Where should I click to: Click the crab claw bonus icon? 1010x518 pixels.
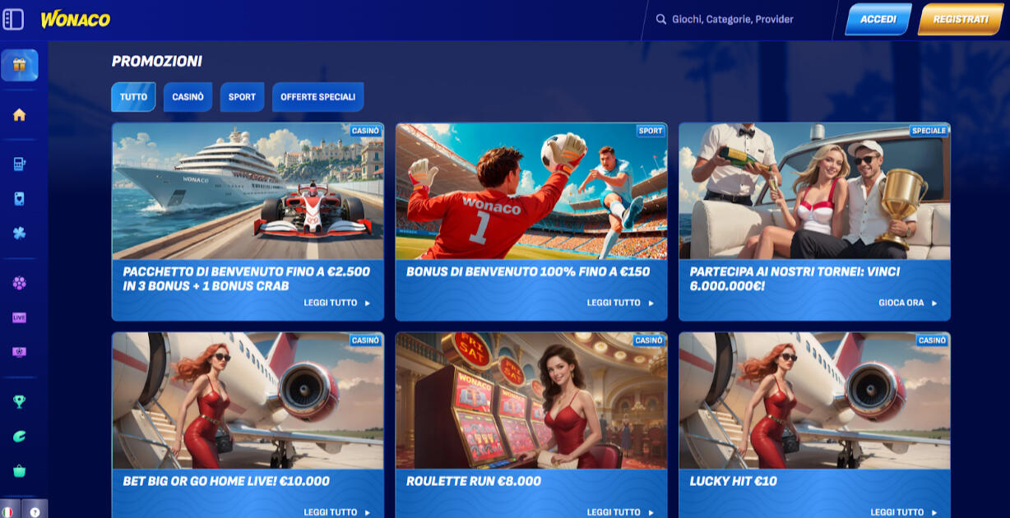[19, 436]
